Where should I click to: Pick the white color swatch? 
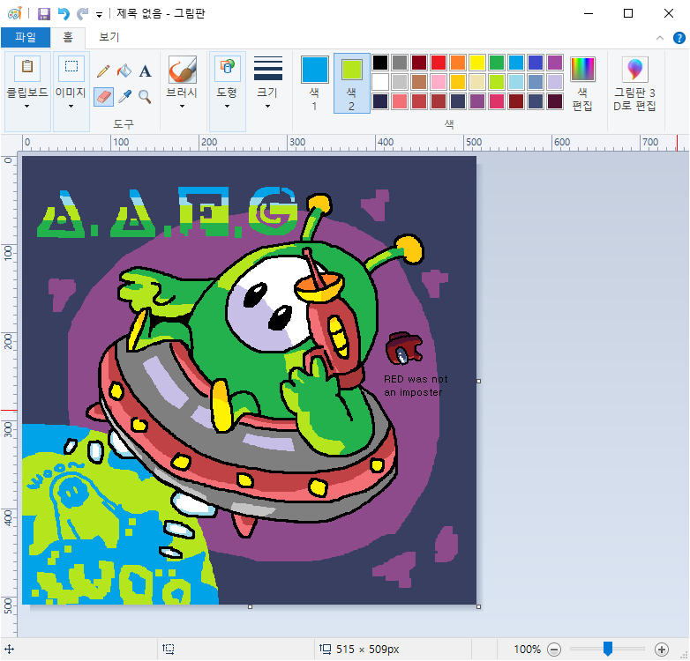[x=380, y=82]
